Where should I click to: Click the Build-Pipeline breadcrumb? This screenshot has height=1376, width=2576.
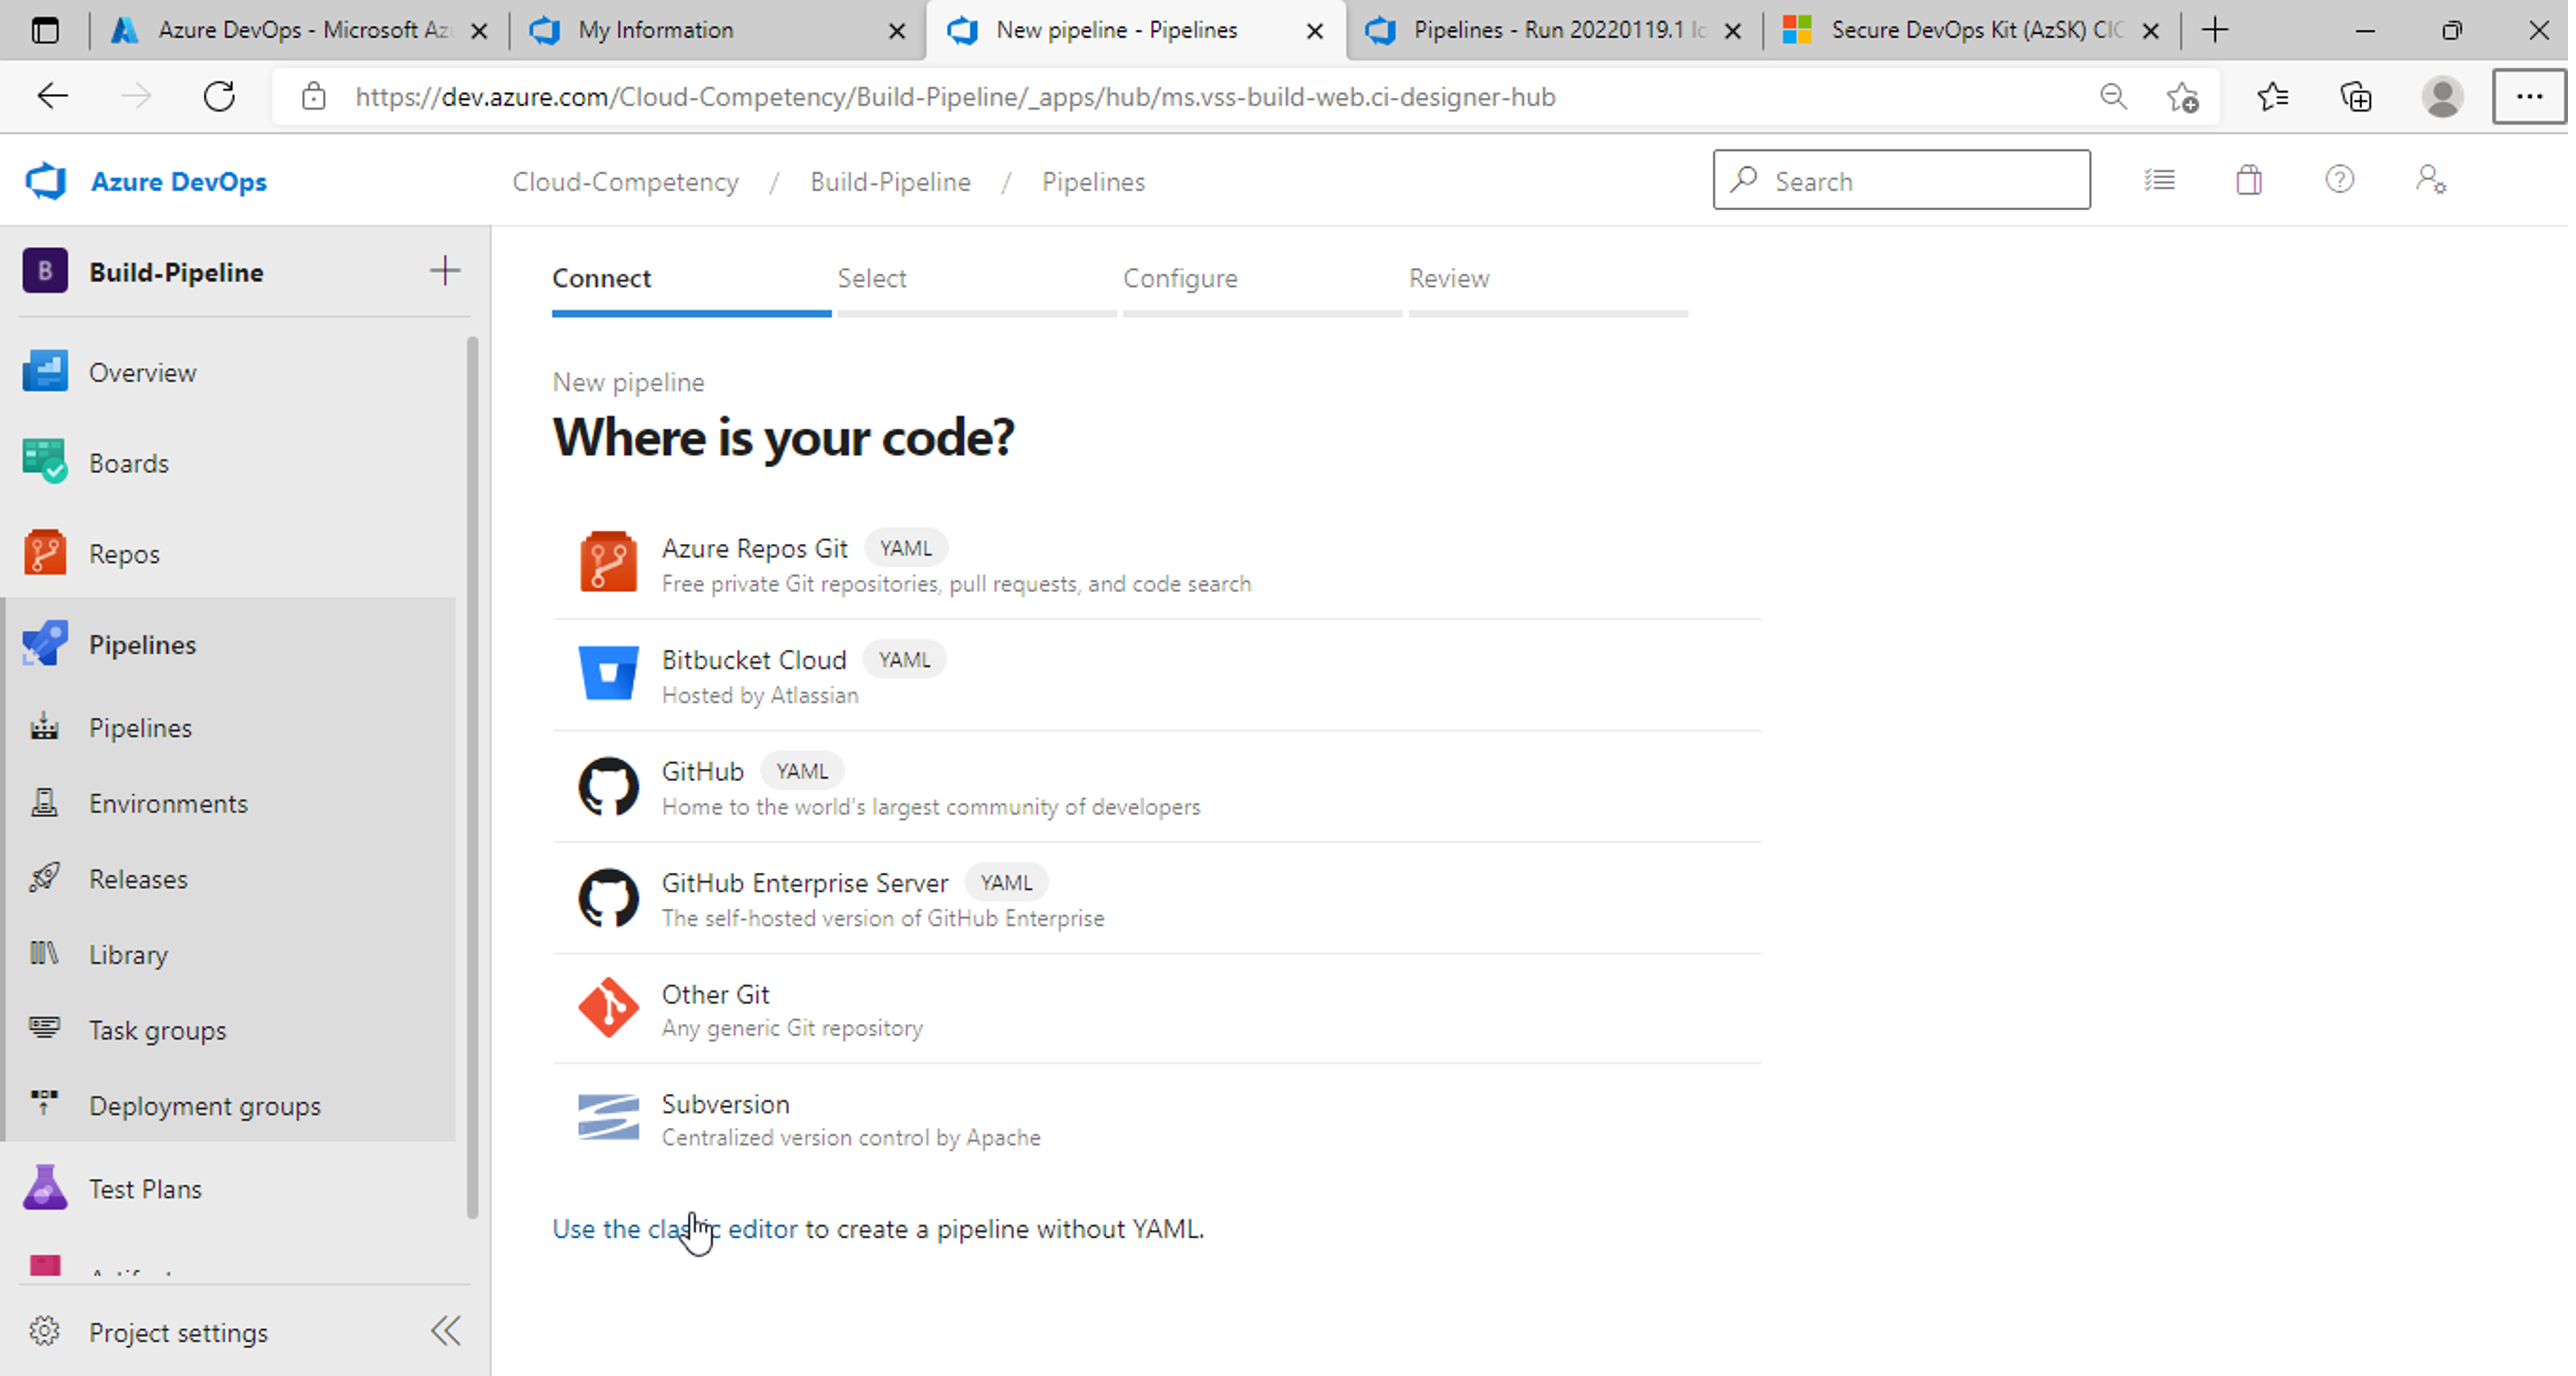tap(890, 182)
